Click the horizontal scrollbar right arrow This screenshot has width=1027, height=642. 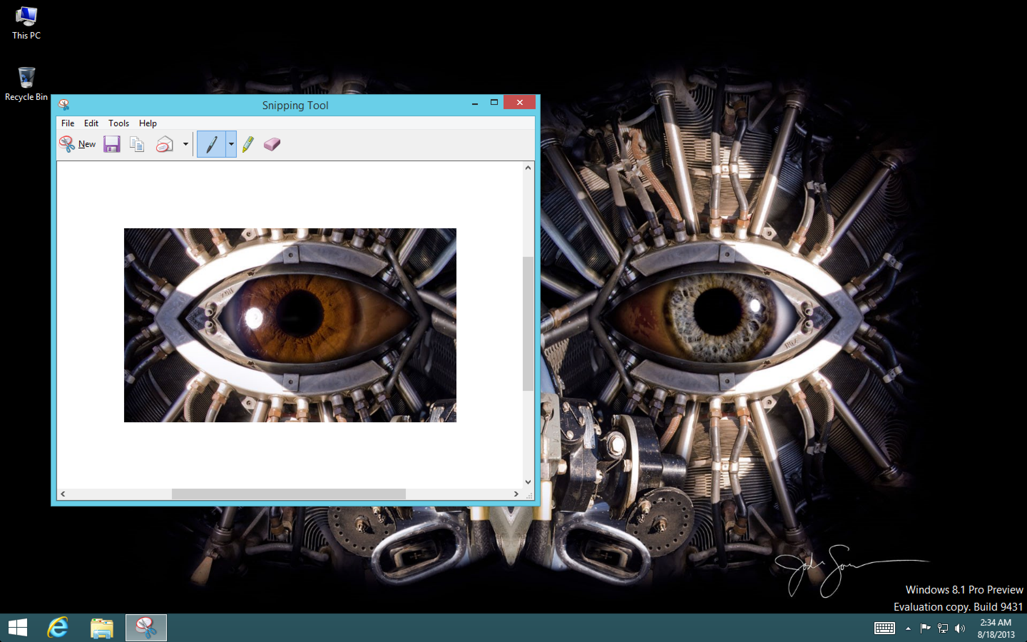pyautogui.click(x=516, y=494)
